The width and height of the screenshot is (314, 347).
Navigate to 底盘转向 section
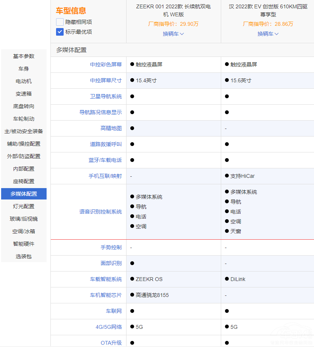pos(24,106)
